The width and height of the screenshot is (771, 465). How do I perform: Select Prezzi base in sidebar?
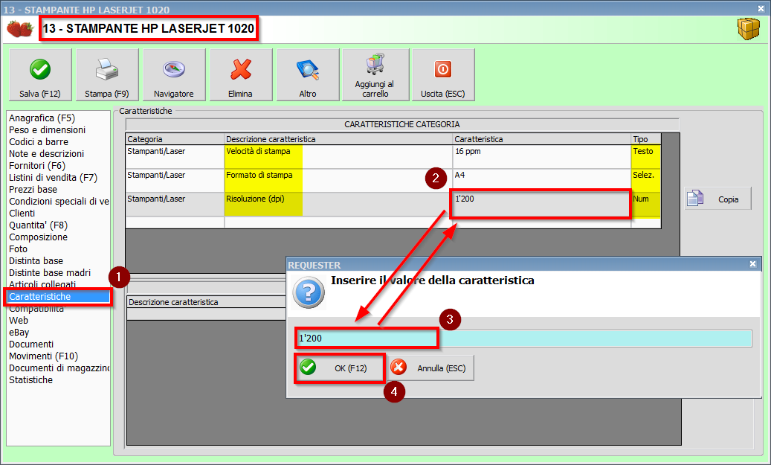tap(33, 190)
